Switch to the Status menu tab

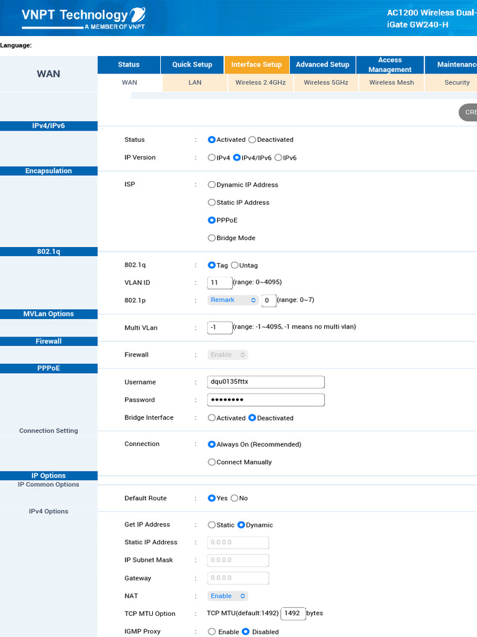tap(129, 65)
